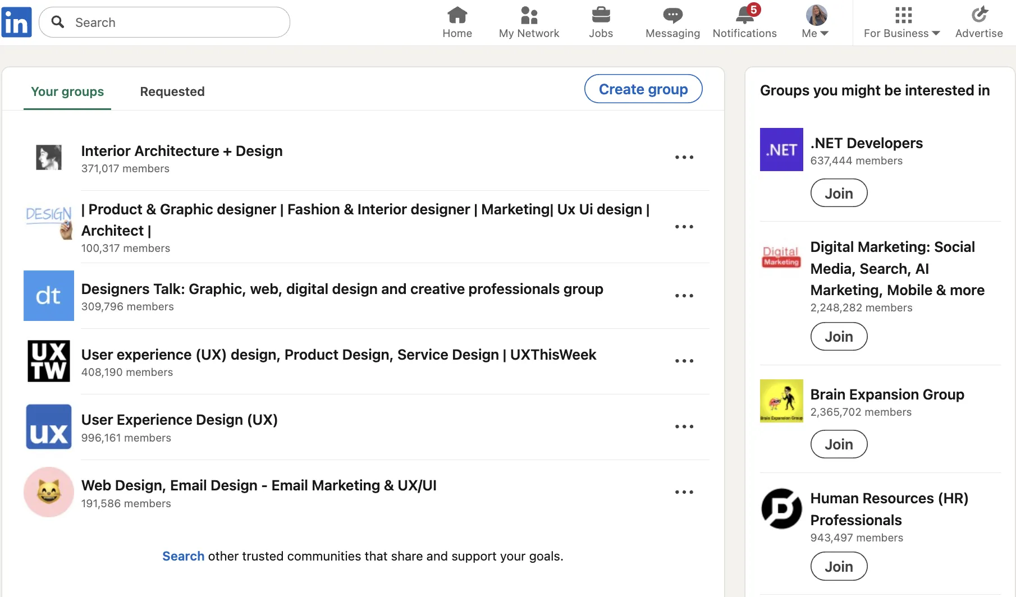Open the Designers Talk group logo thumbnail
The height and width of the screenshot is (597, 1016).
coord(48,296)
